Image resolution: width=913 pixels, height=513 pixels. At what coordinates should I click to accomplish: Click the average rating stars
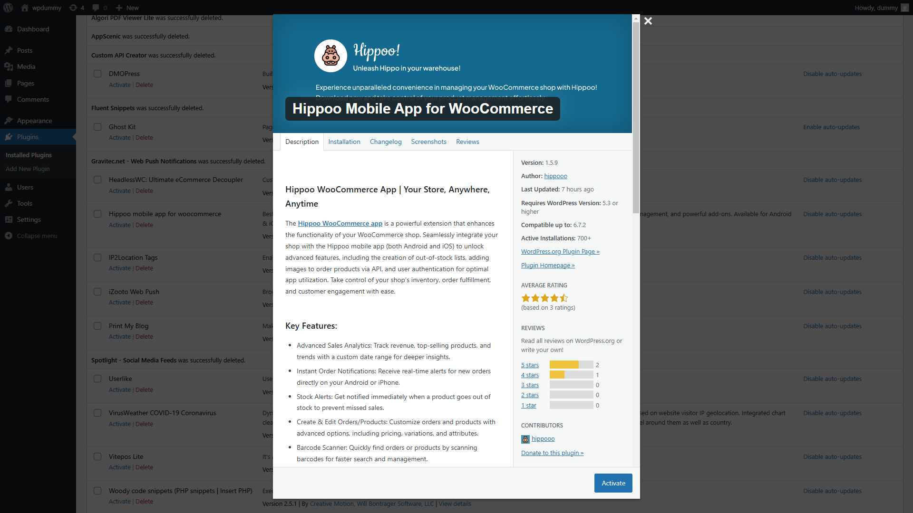pyautogui.click(x=544, y=298)
